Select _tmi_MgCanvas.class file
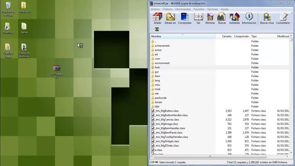The height and width of the screenshot is (166, 295). (220, 119)
